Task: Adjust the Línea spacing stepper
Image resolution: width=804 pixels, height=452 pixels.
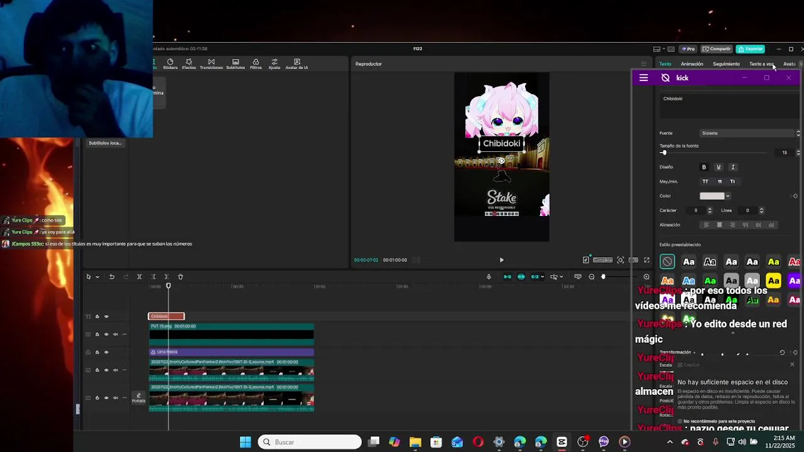Action: 761,210
